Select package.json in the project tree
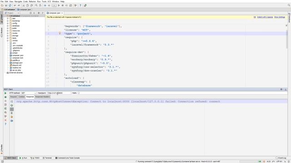291x163 pixels. [17, 63]
